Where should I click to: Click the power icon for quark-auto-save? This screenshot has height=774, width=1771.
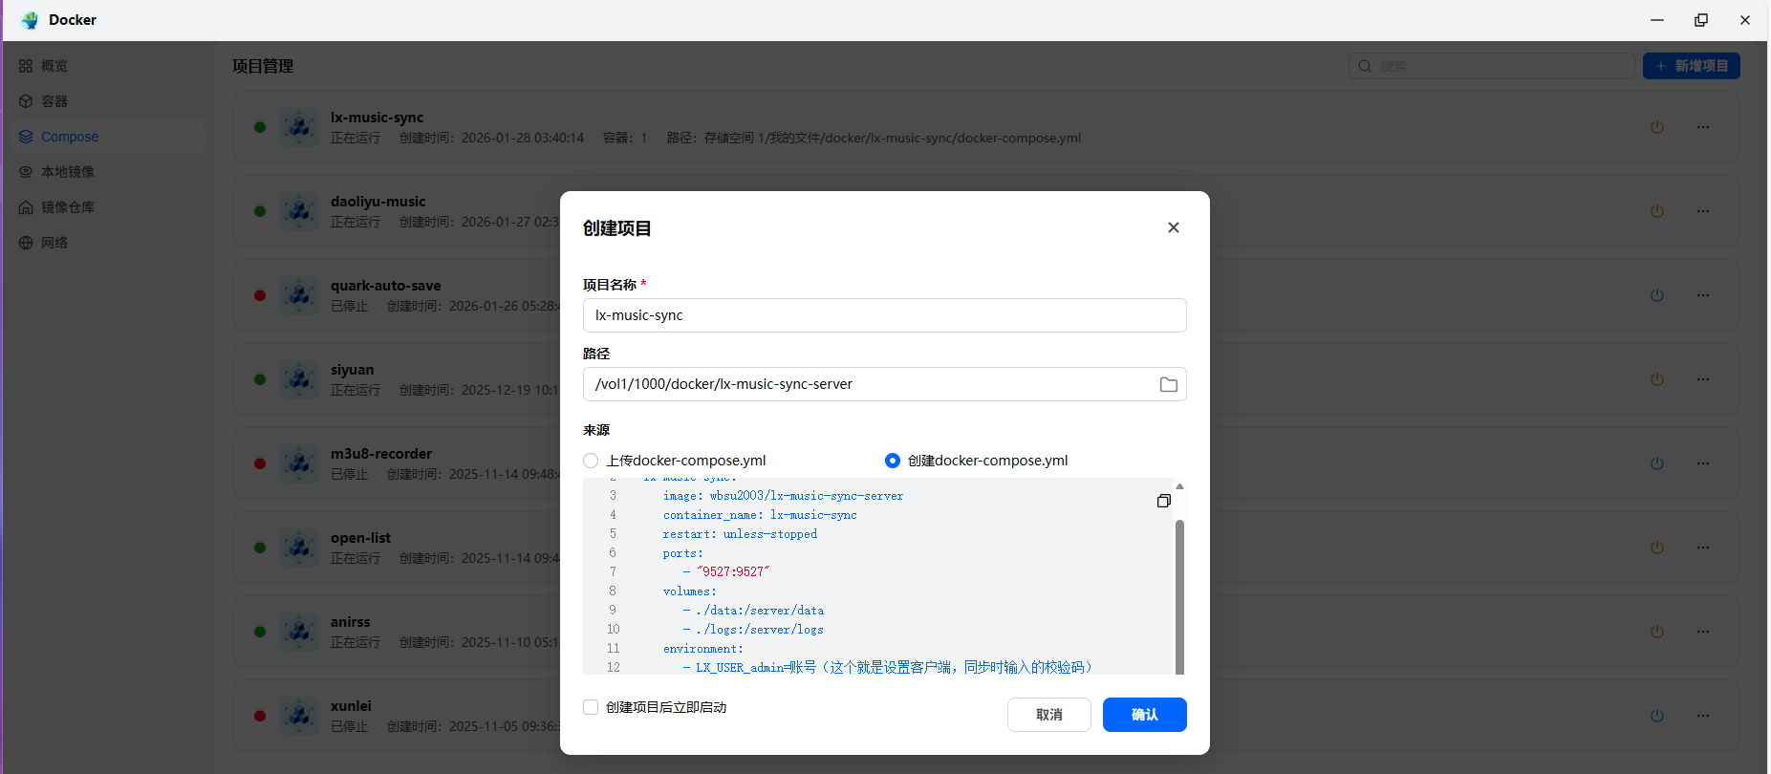[1657, 295]
